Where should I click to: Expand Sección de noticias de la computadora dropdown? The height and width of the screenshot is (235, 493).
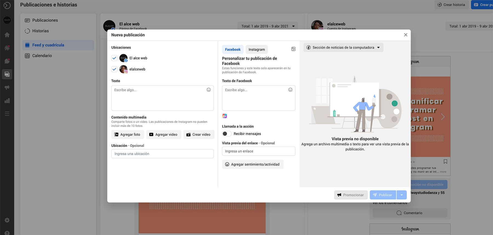tap(343, 47)
